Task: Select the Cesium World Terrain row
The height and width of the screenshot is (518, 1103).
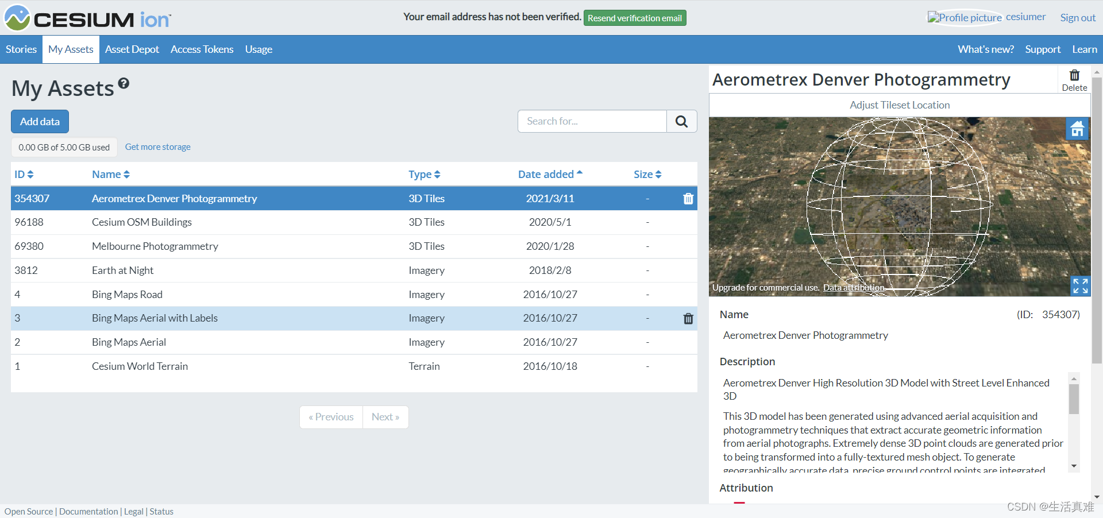Action: point(354,366)
